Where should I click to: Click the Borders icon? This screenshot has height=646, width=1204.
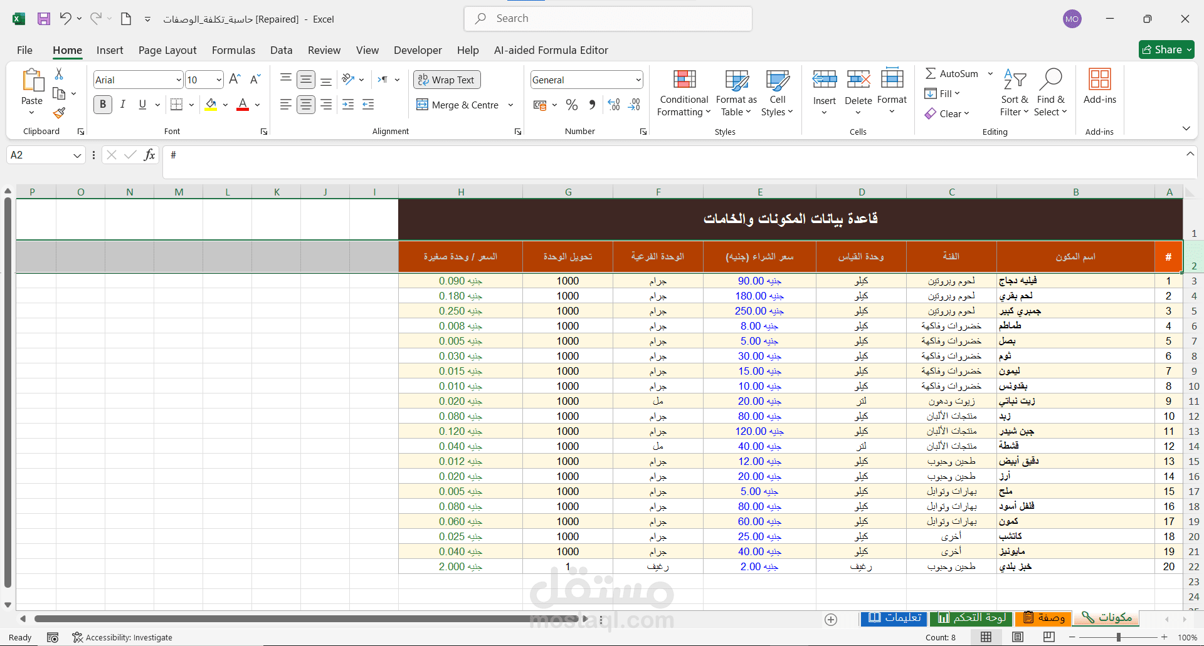click(x=177, y=105)
